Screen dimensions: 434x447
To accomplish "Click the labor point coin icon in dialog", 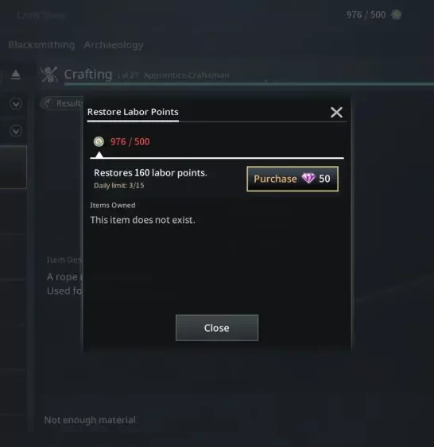I will click(x=99, y=141).
